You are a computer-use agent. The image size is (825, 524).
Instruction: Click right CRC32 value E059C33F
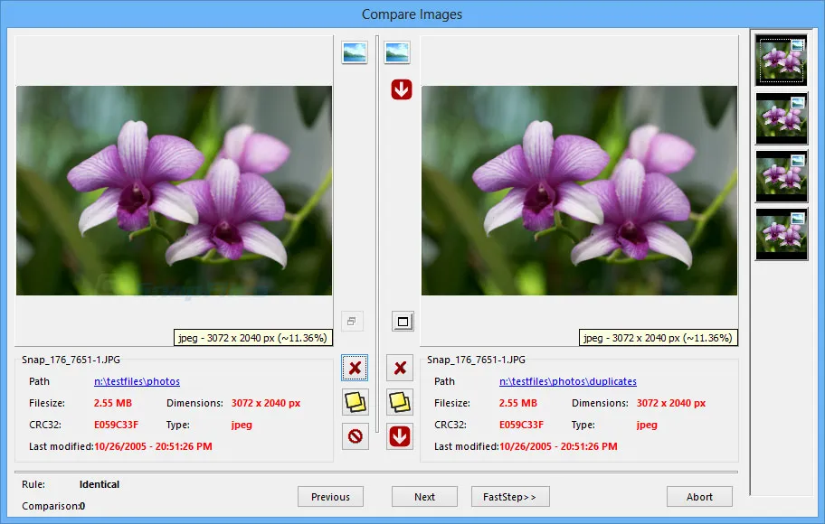(x=521, y=425)
